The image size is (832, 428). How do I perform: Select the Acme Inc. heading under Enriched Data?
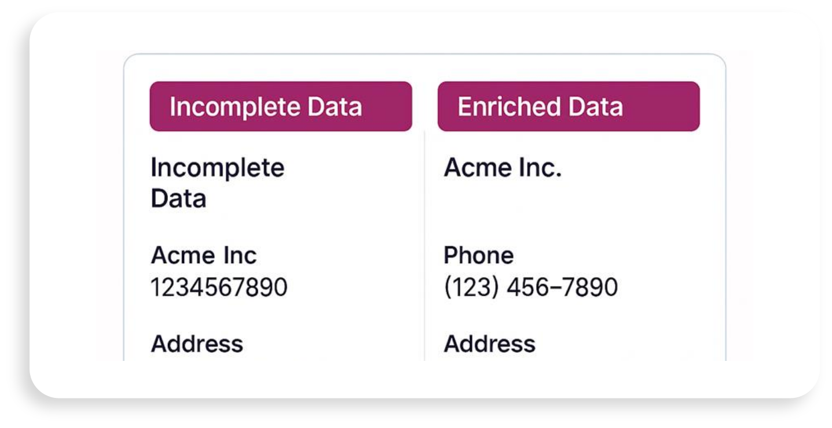503,168
